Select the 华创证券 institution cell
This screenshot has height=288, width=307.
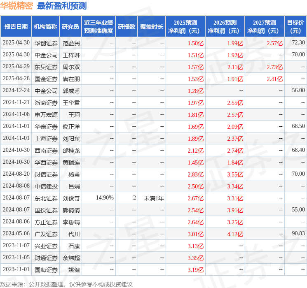pos(46,43)
